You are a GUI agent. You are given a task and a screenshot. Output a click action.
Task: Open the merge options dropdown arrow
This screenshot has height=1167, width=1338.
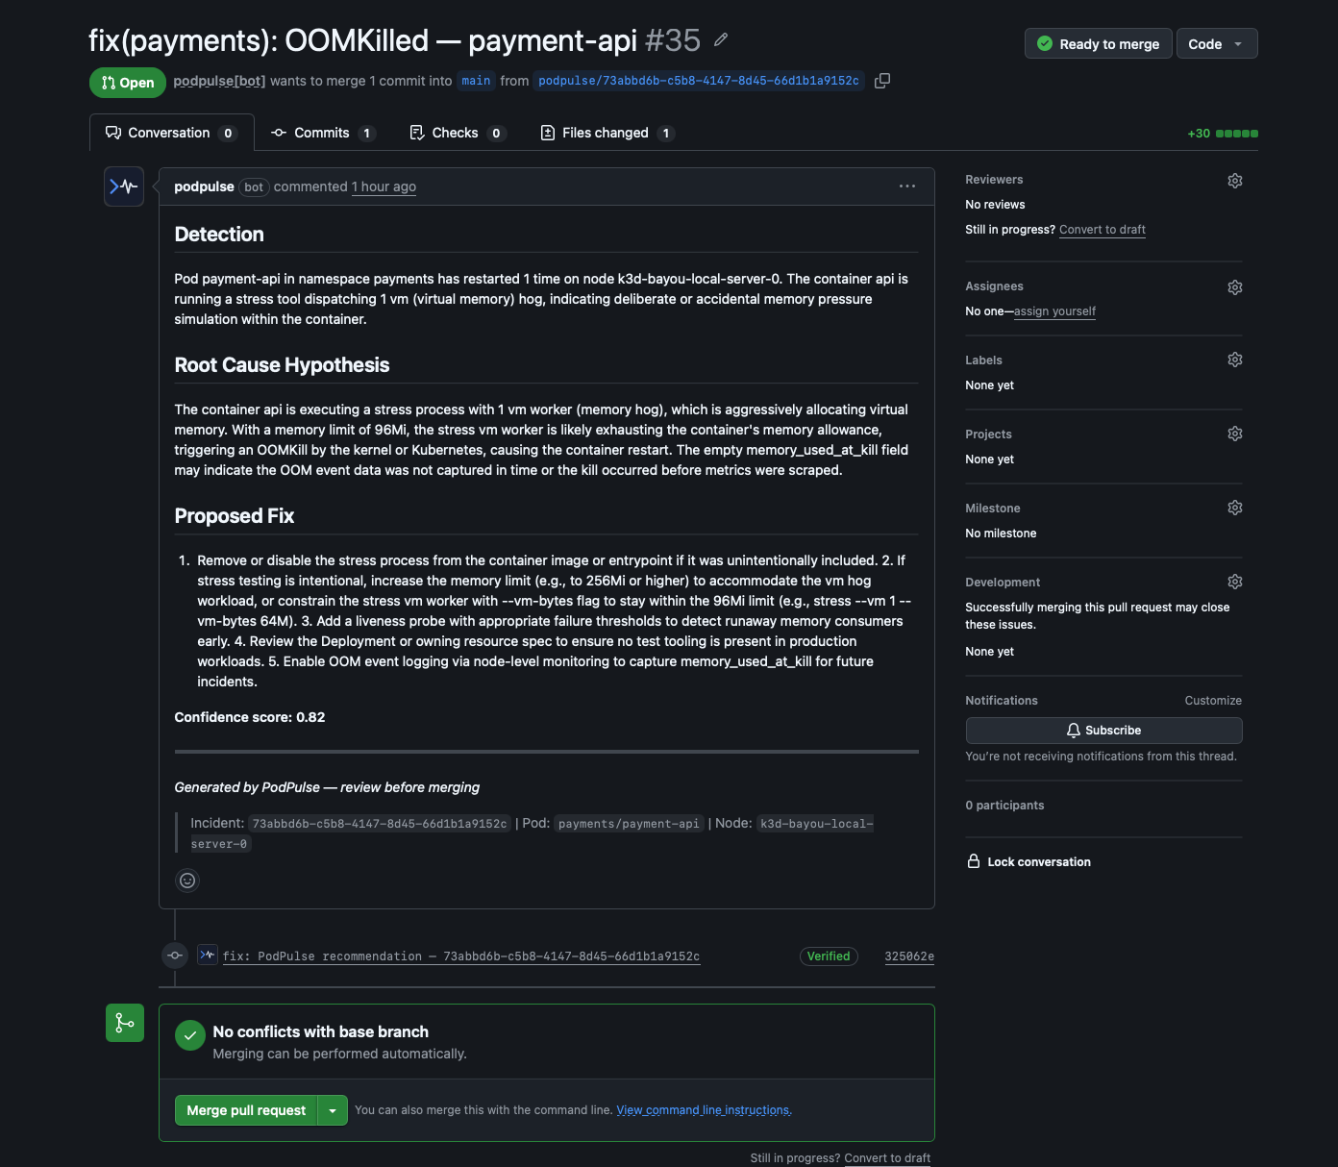coord(332,1109)
